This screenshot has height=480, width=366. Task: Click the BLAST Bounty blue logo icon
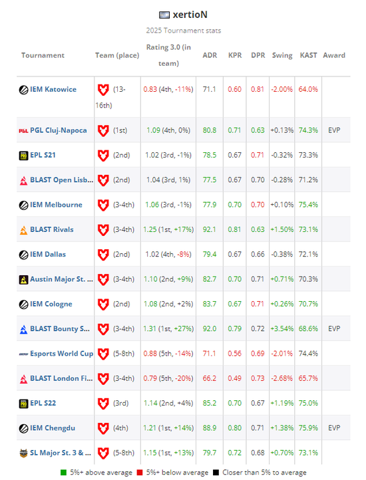[x=23, y=329]
